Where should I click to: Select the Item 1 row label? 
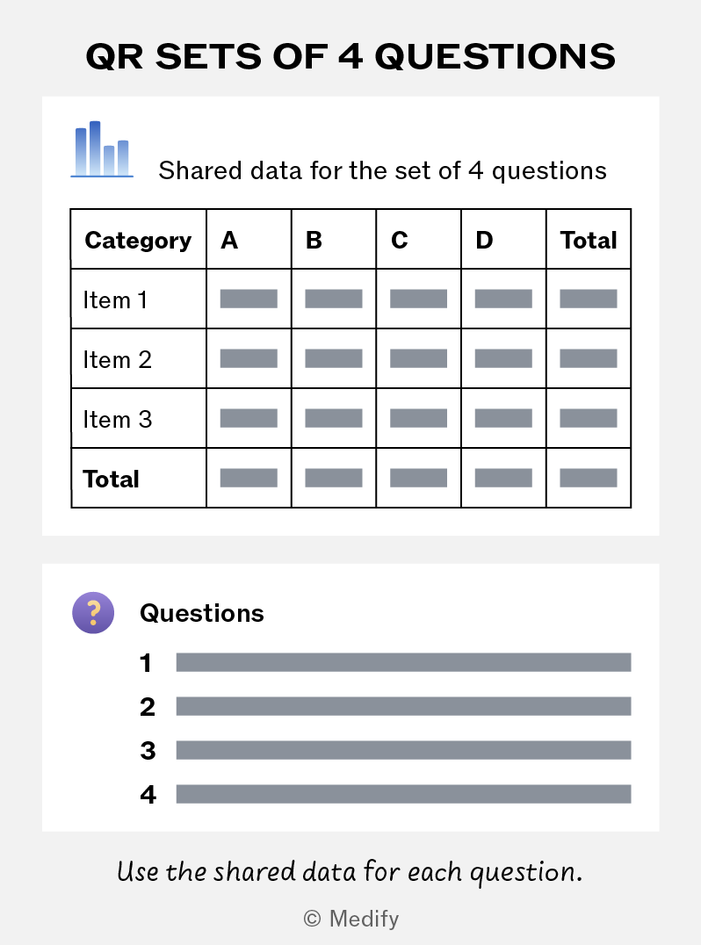point(115,299)
